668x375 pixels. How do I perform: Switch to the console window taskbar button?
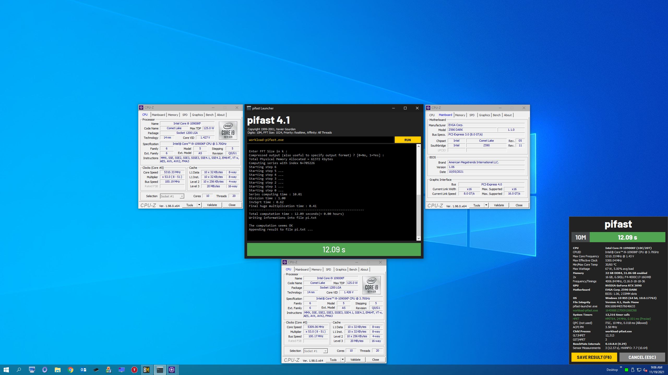(x=159, y=370)
